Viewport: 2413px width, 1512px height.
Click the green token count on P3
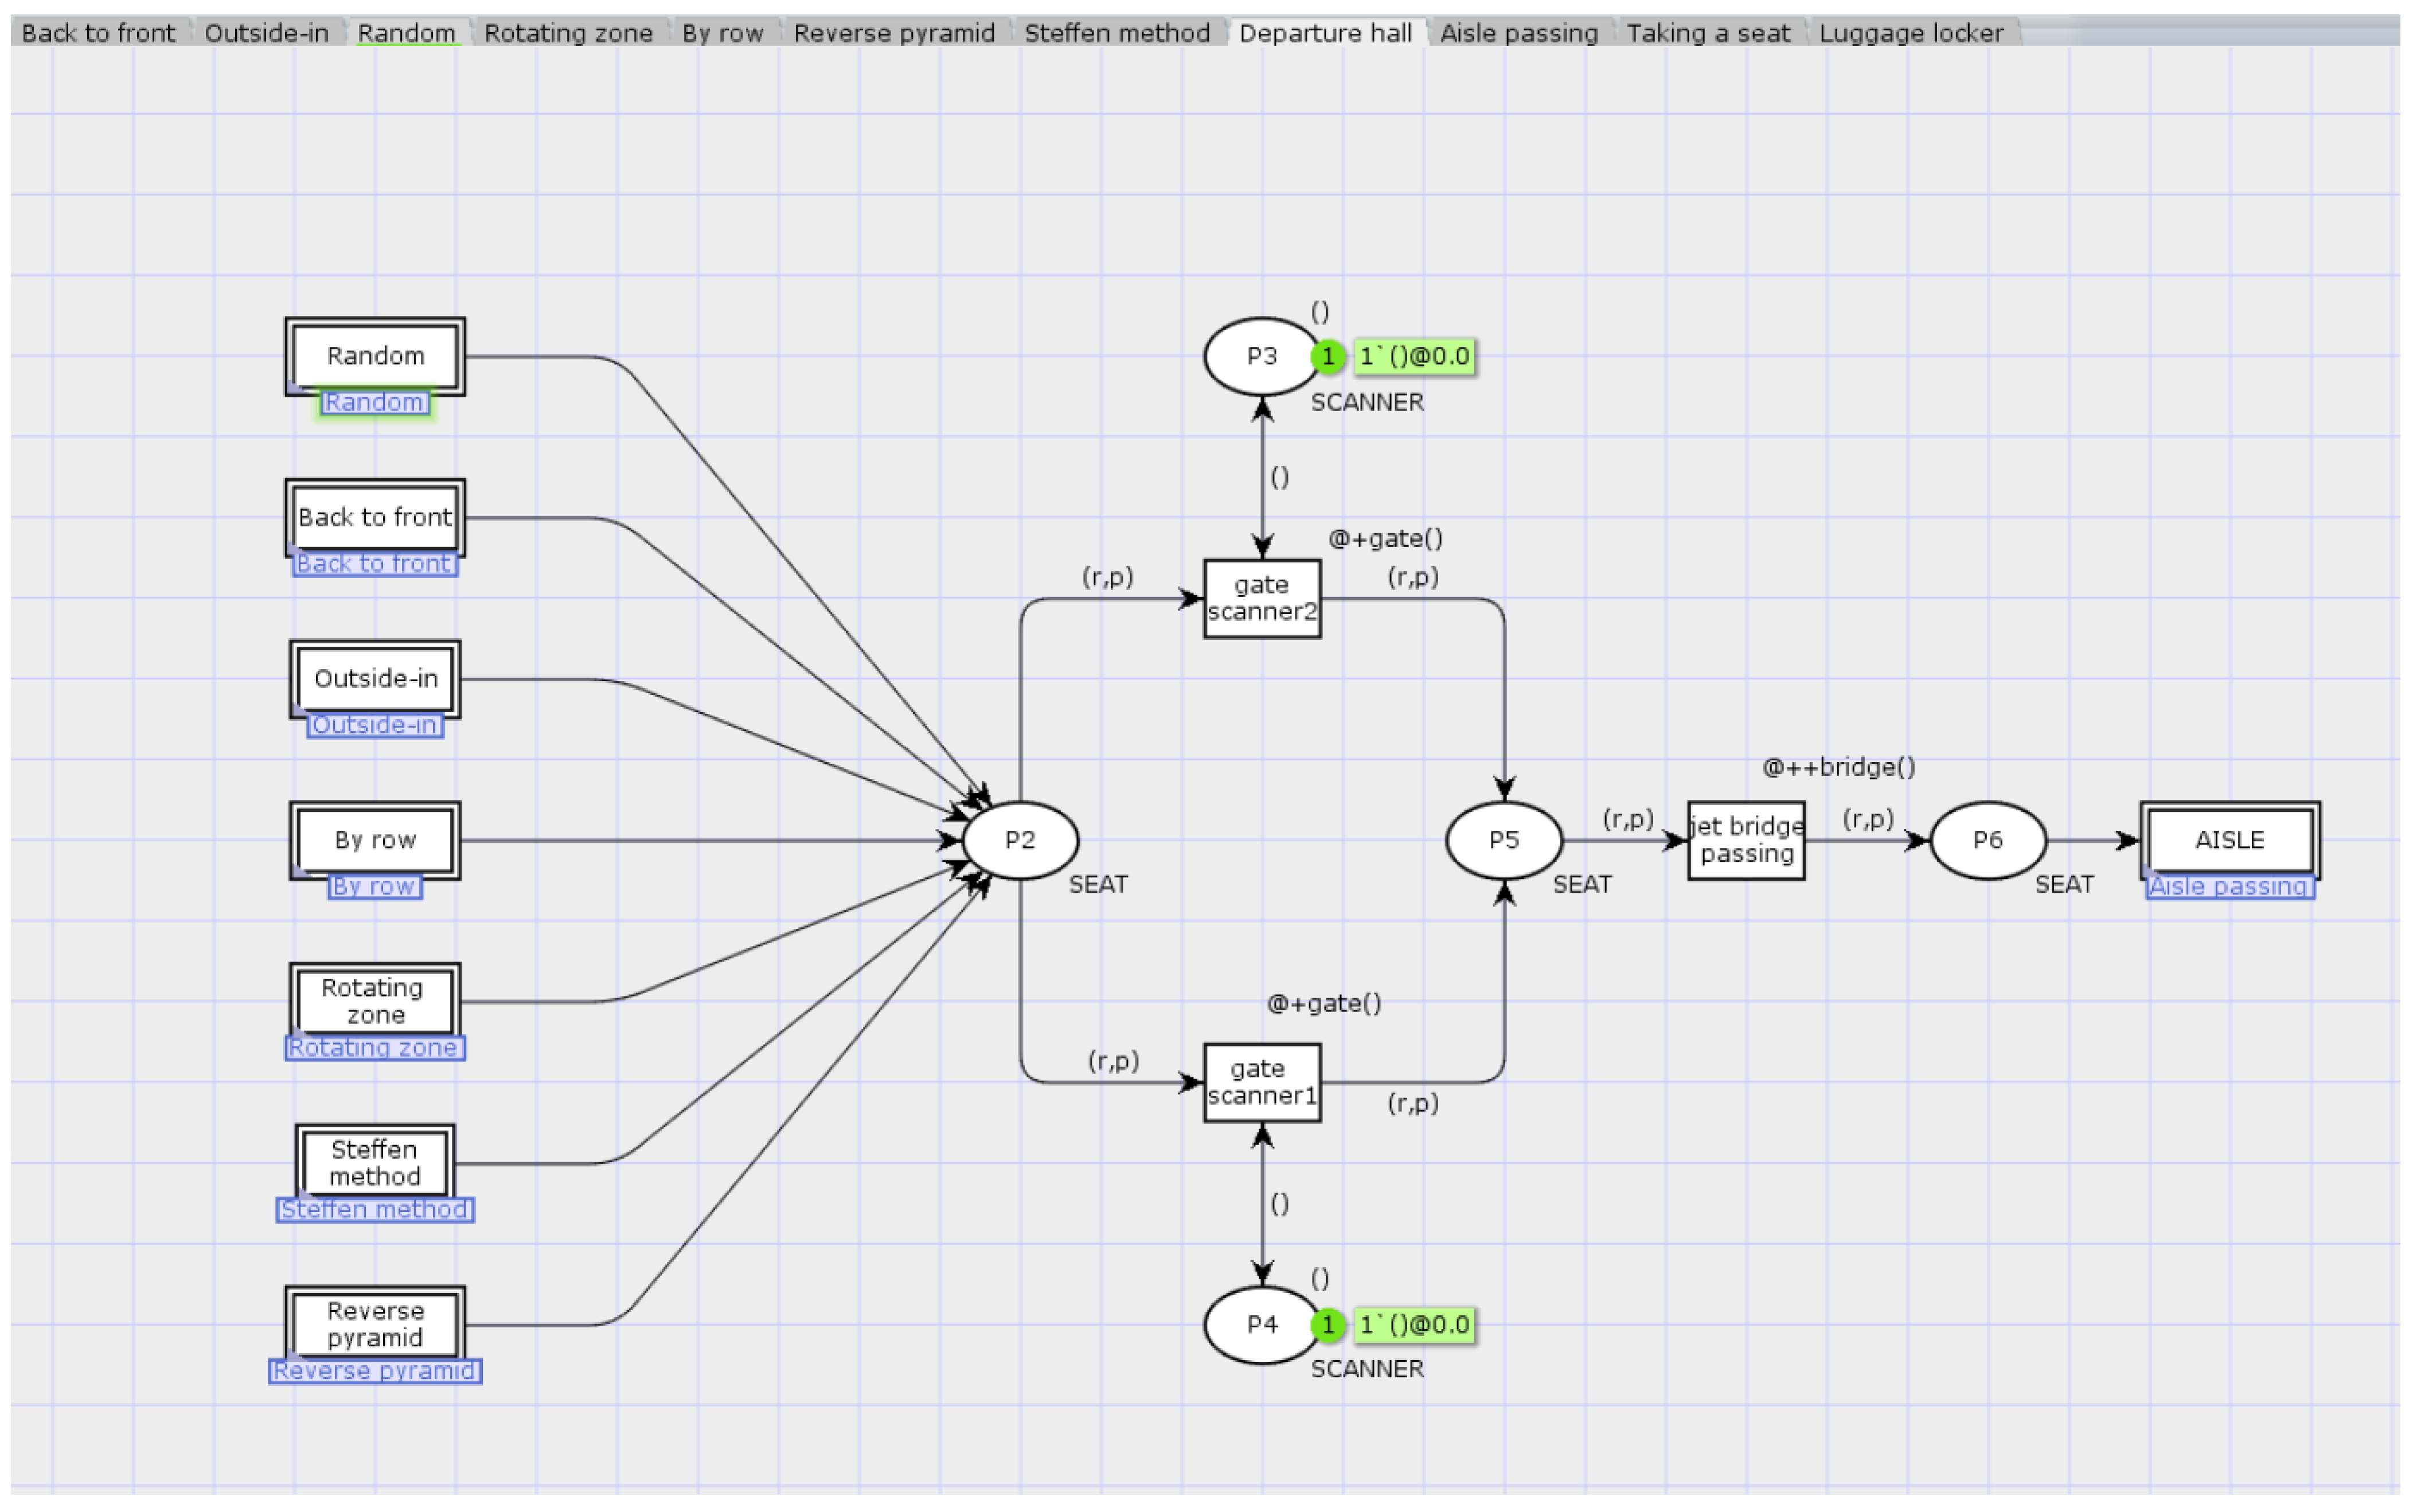(1328, 356)
